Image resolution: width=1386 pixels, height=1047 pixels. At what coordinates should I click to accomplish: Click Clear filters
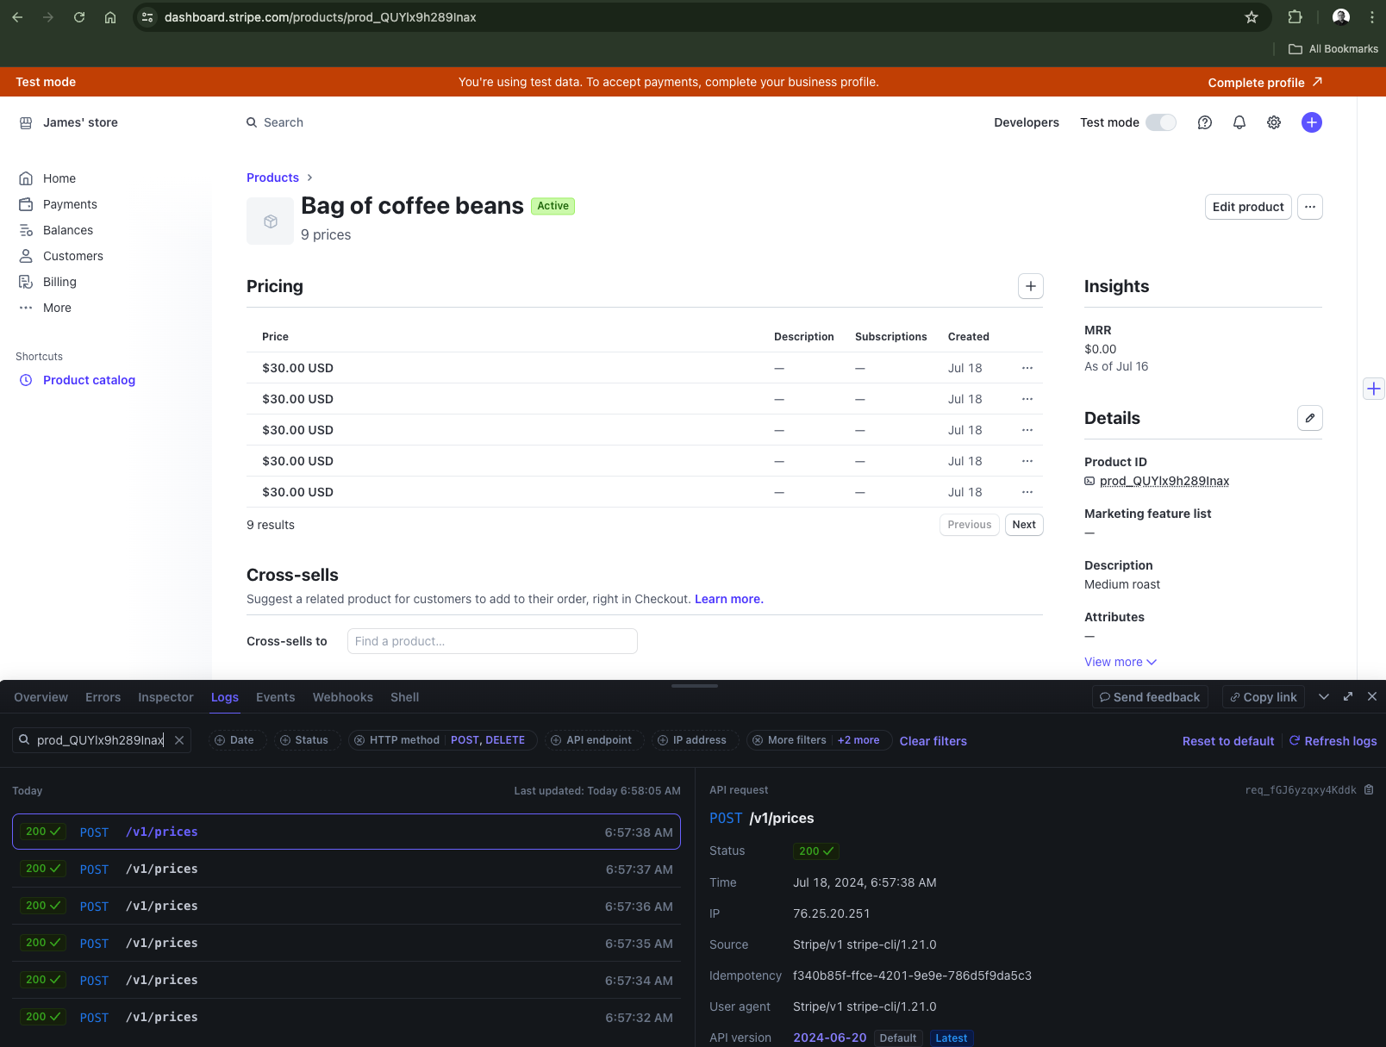pyautogui.click(x=933, y=741)
